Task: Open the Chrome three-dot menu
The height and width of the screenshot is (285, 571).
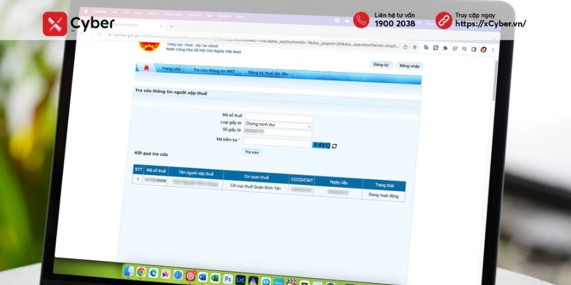Action: 493,50
